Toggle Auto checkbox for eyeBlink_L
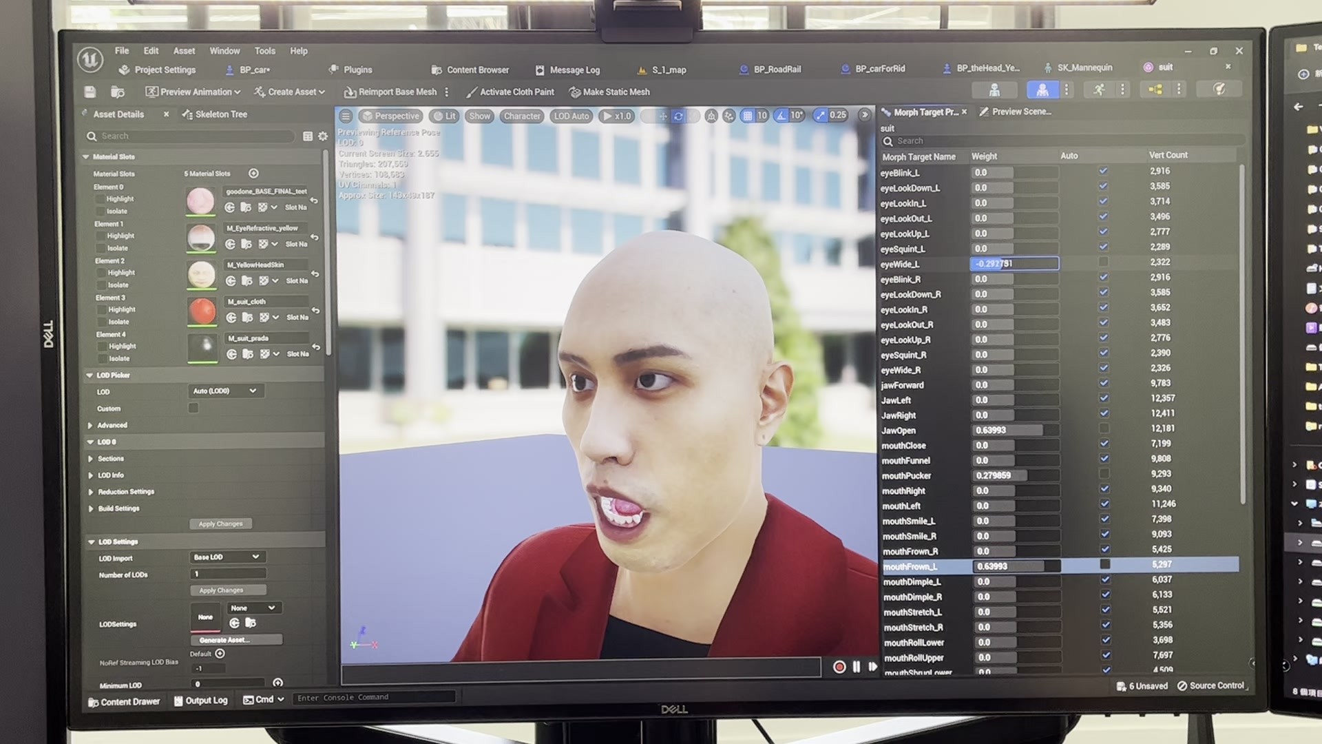 click(1103, 171)
